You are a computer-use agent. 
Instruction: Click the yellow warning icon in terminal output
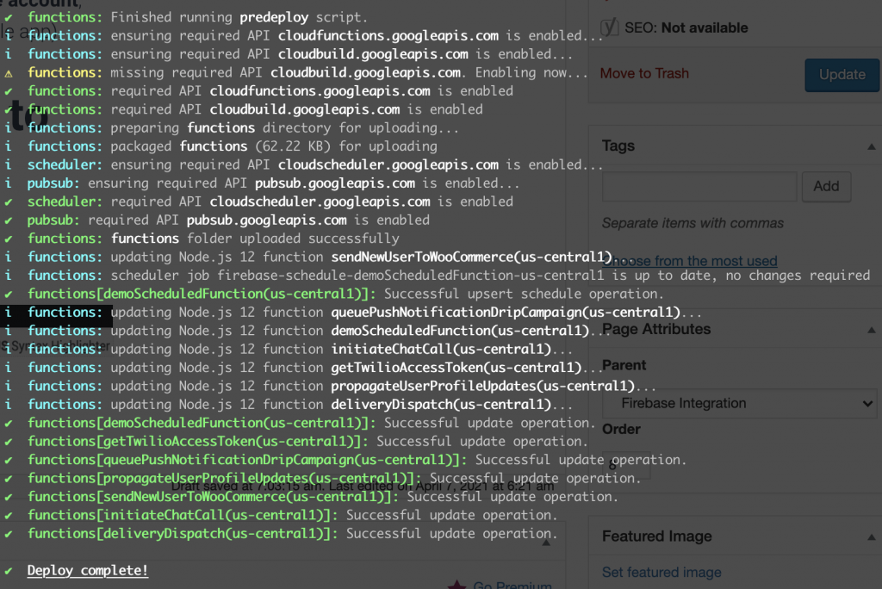tap(9, 72)
